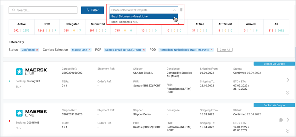
Task: Click shipper CSA DO BRASIL
Action: 143,73
